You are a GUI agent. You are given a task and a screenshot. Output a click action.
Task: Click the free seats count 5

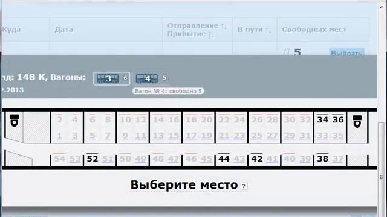coord(298,52)
